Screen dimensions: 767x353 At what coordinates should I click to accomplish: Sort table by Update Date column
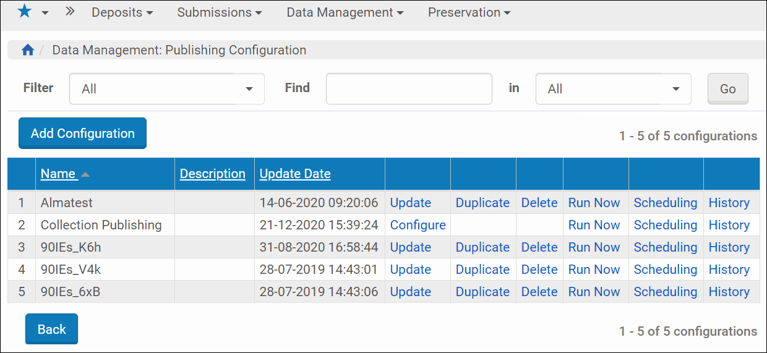tap(295, 174)
